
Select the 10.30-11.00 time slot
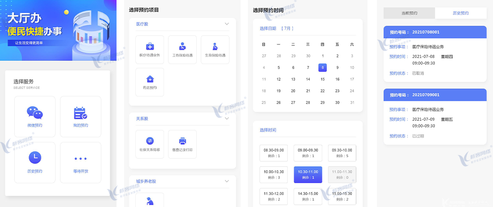pyautogui.click(x=308, y=174)
